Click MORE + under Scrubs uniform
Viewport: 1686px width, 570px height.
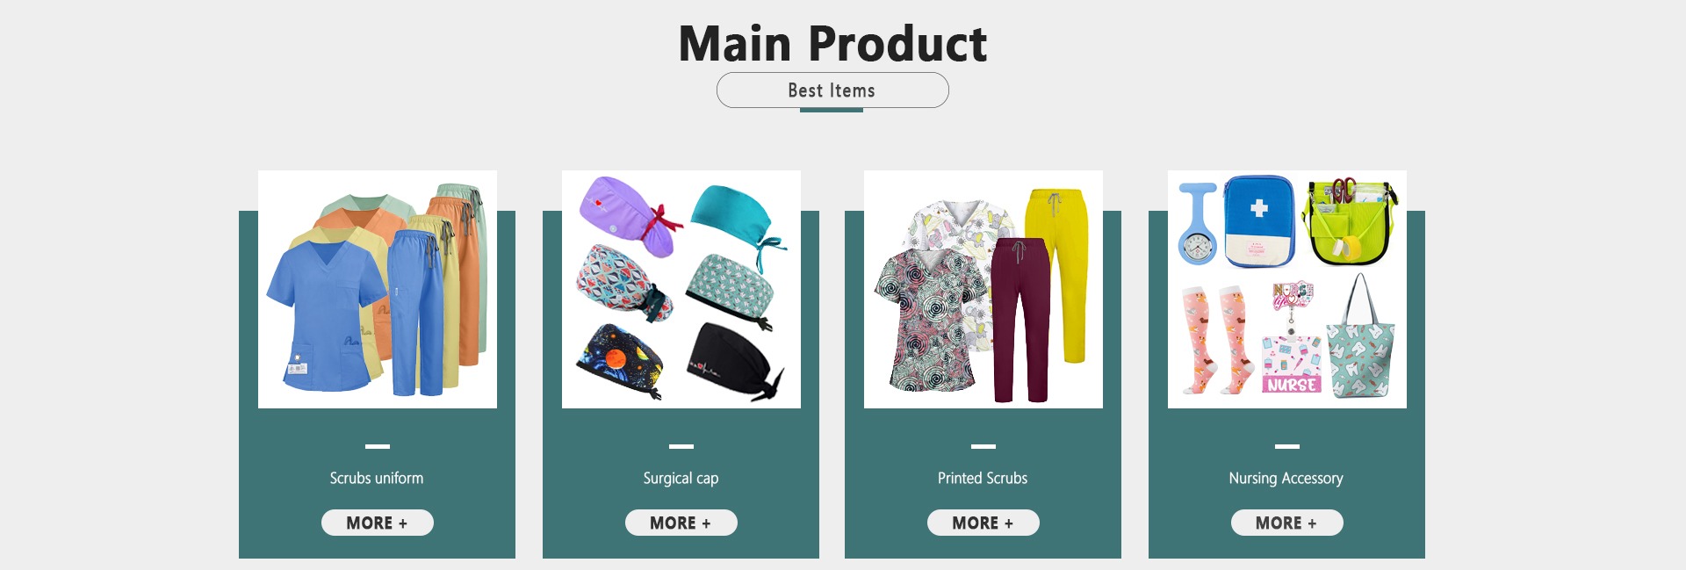(378, 523)
